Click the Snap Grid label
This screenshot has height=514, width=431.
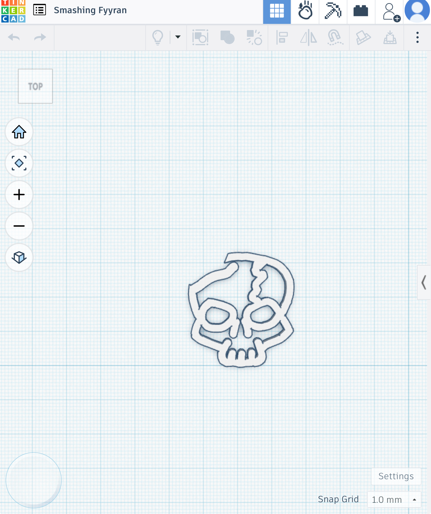click(x=338, y=499)
